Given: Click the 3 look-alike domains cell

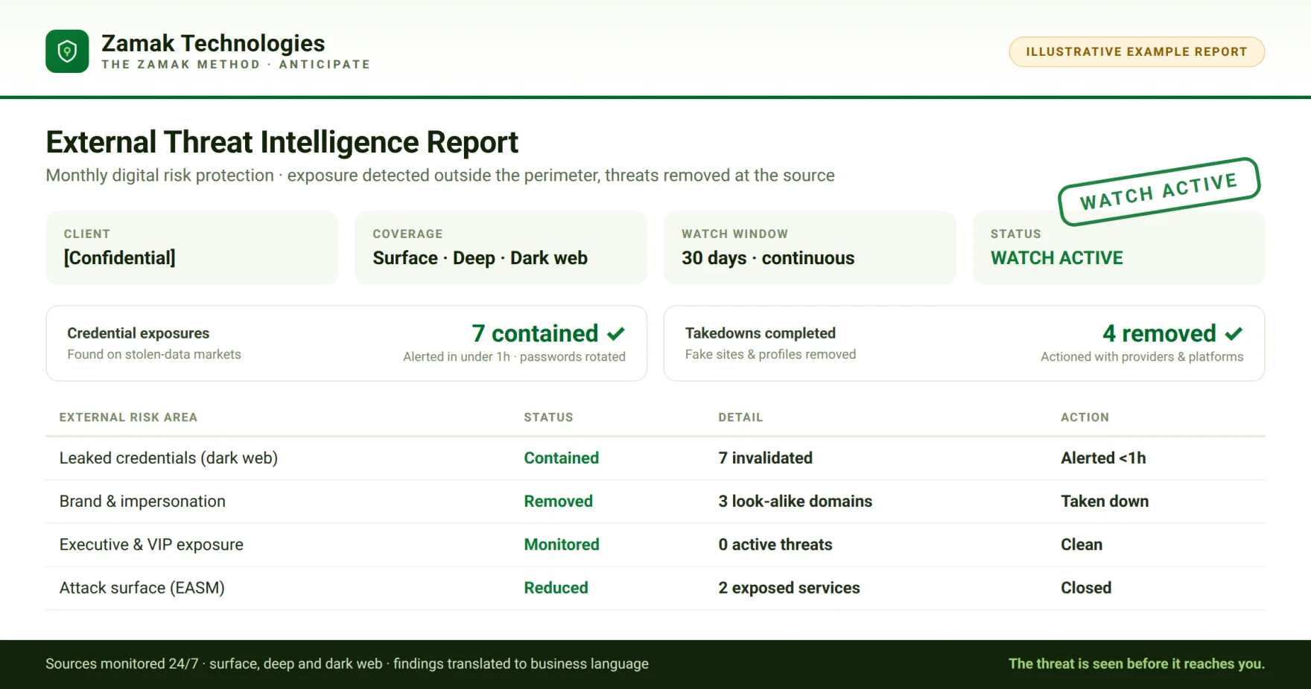Looking at the screenshot, I should 795,501.
